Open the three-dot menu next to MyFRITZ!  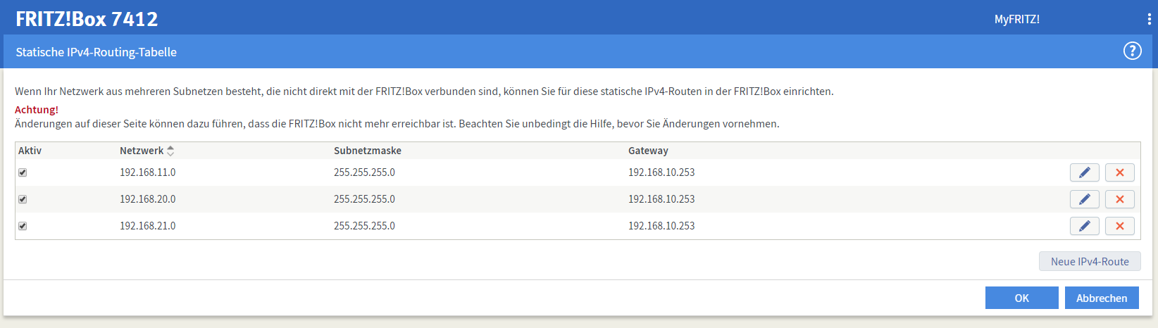pyautogui.click(x=1149, y=19)
